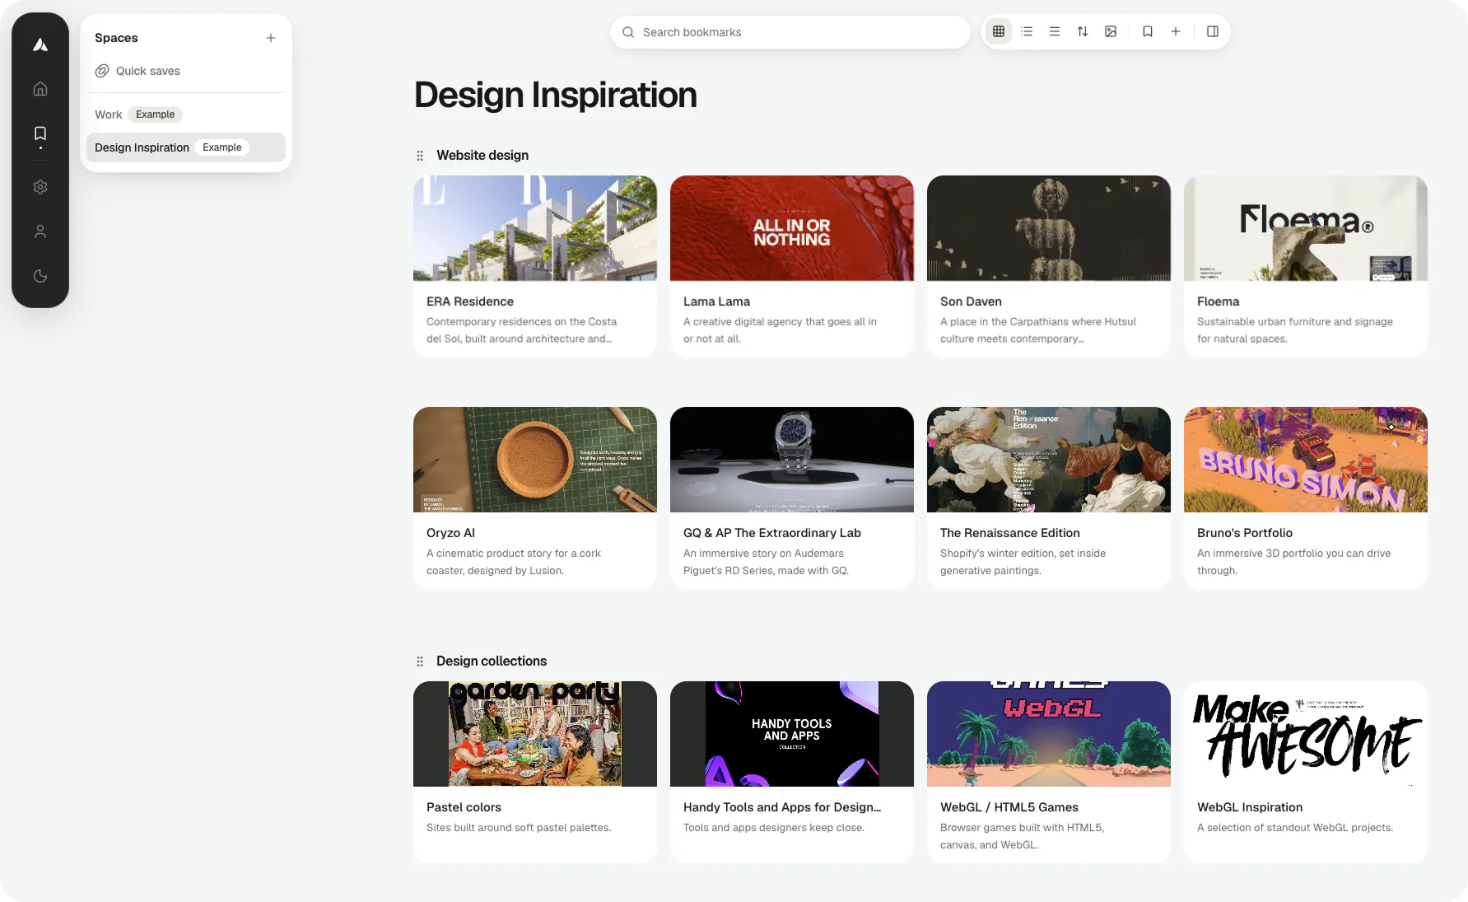The height and width of the screenshot is (902, 1468).
Task: Select the Design Inspiration space
Action: coord(186,147)
